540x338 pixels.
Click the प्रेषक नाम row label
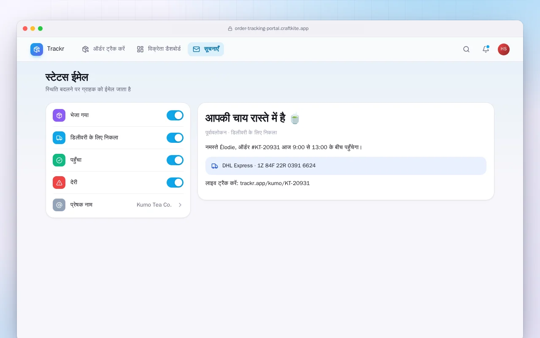click(x=81, y=205)
